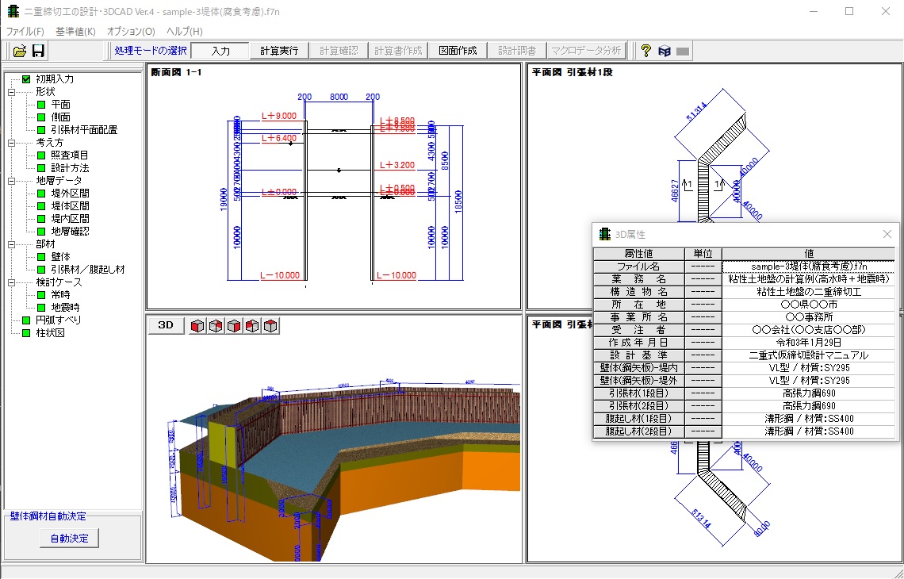
Task: Close the 3D属性 properties panel
Action: [887, 234]
